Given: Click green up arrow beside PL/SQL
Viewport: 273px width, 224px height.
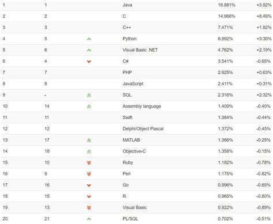Looking at the screenshot, I should [x=89, y=219].
